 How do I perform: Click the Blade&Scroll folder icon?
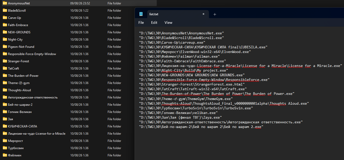coord(5,11)
